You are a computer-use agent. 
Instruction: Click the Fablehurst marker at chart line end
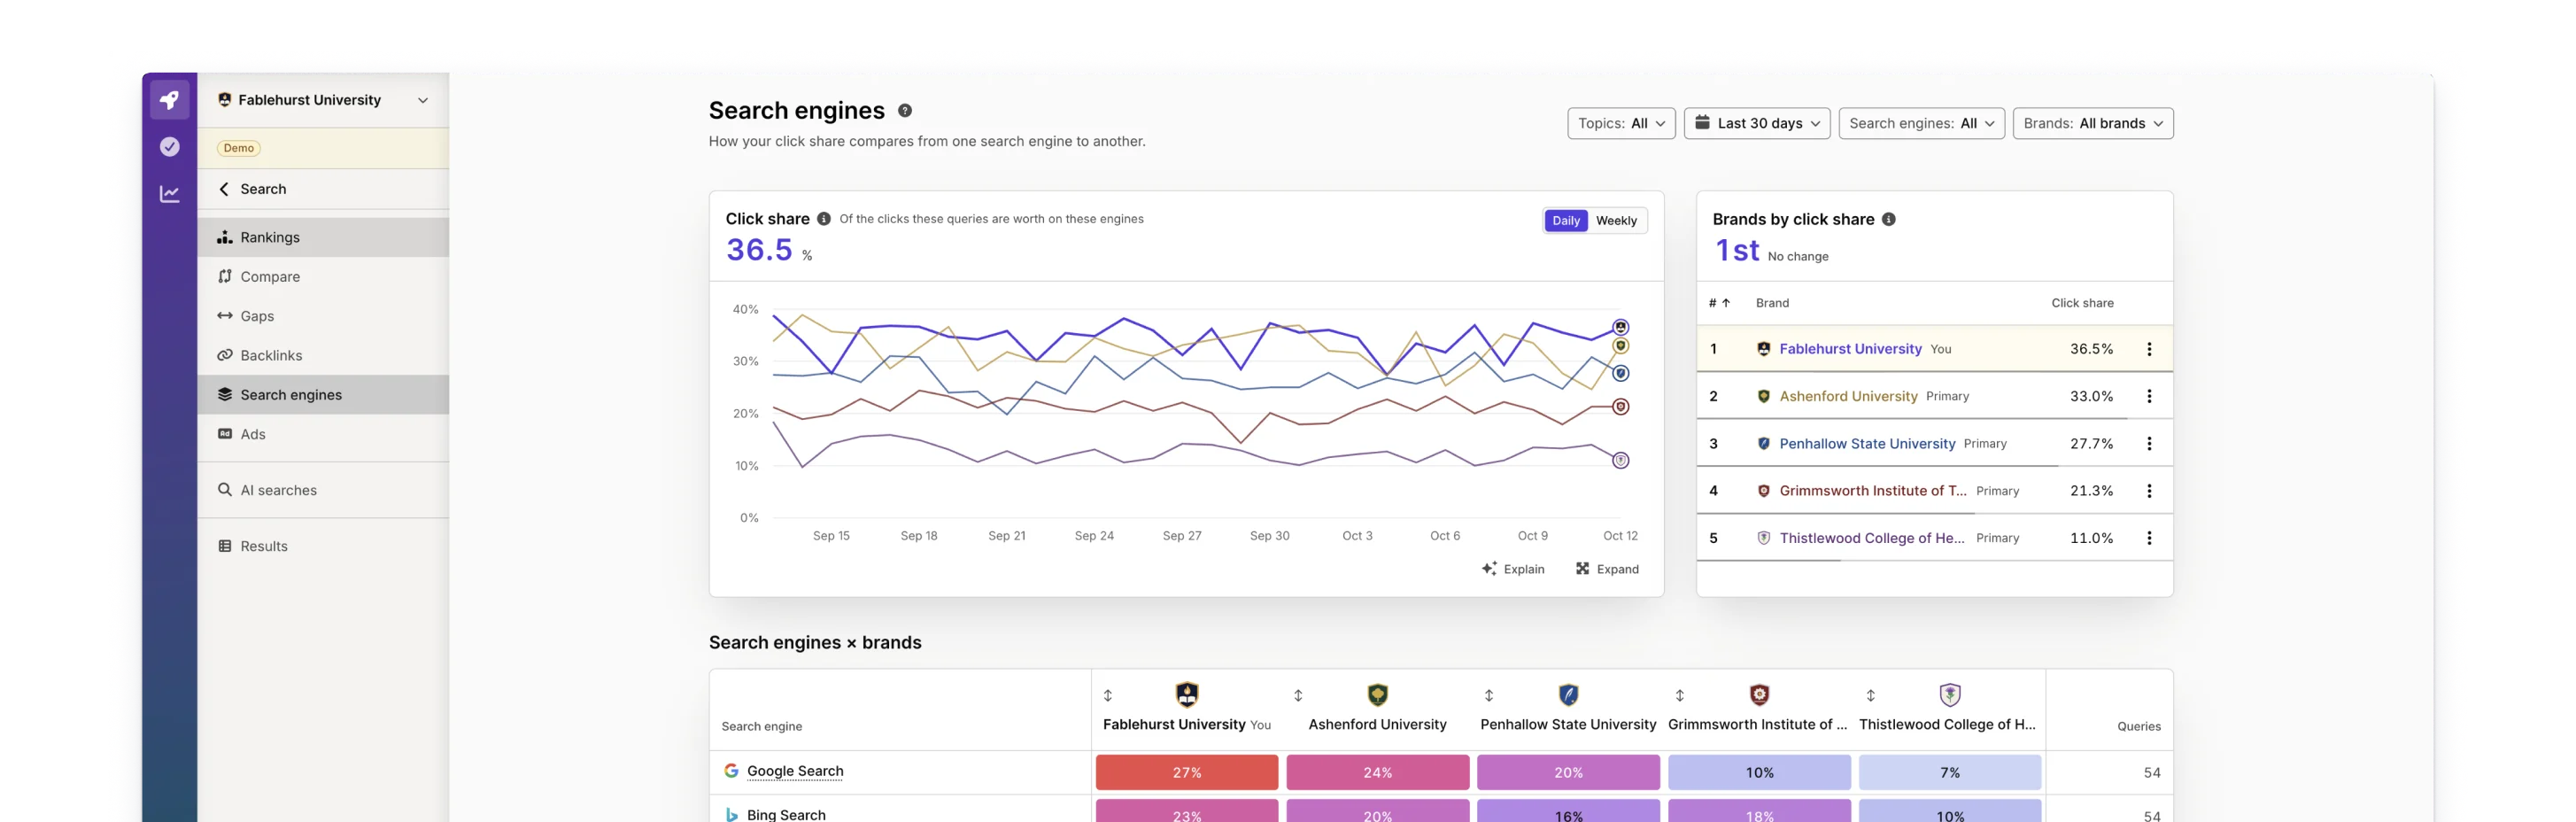click(1620, 327)
